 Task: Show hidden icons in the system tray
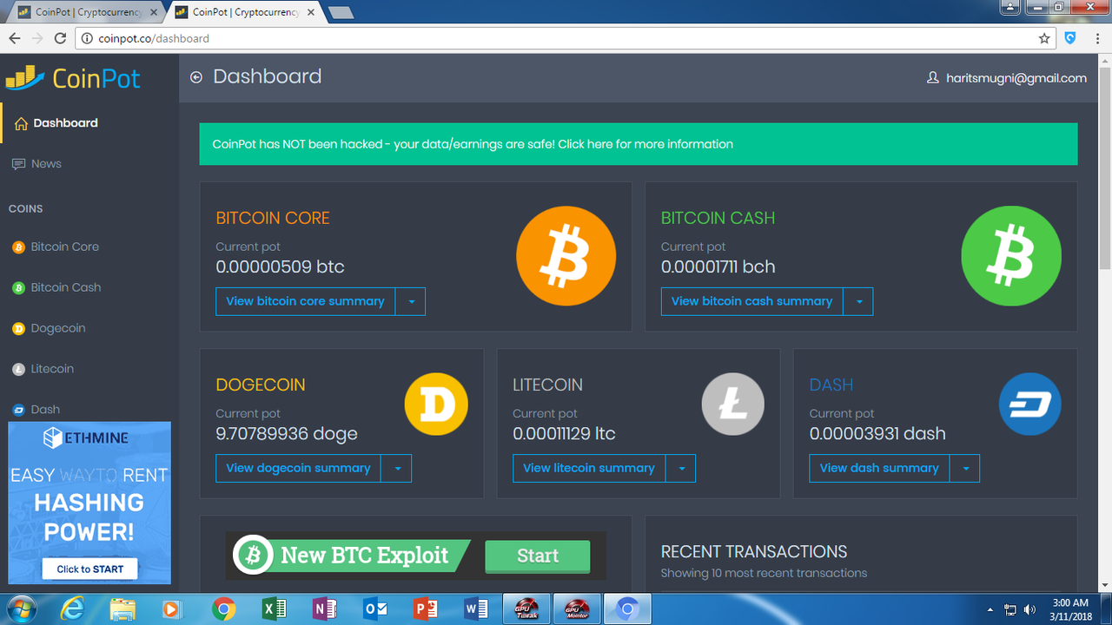pyautogui.click(x=990, y=609)
